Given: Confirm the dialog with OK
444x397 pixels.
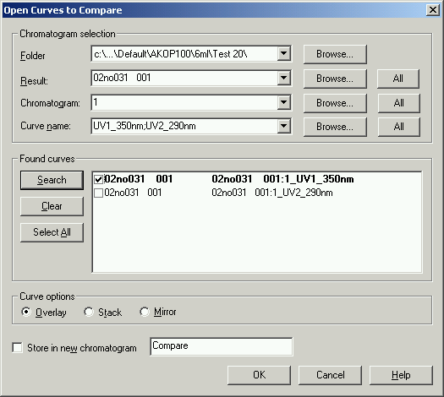Looking at the screenshot, I should [259, 375].
